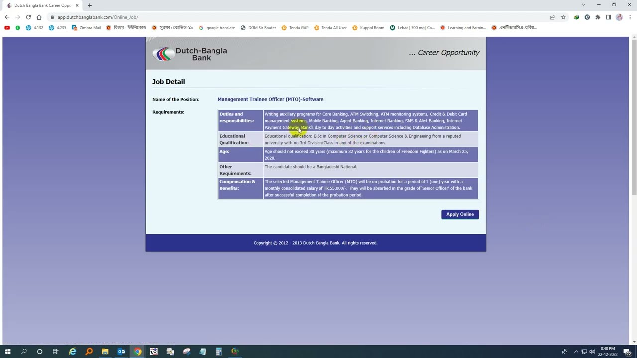Open the Extensions puzzle menu
The height and width of the screenshot is (358, 637).
[x=598, y=17]
